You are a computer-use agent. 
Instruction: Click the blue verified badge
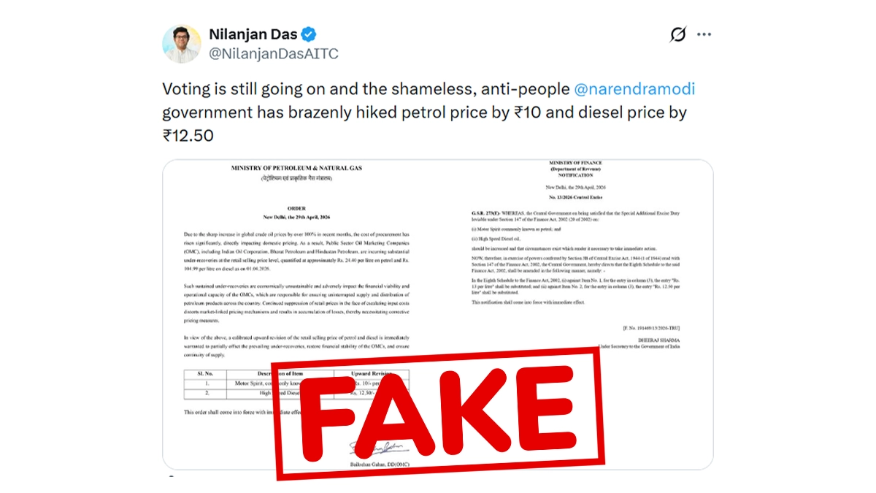coord(309,34)
